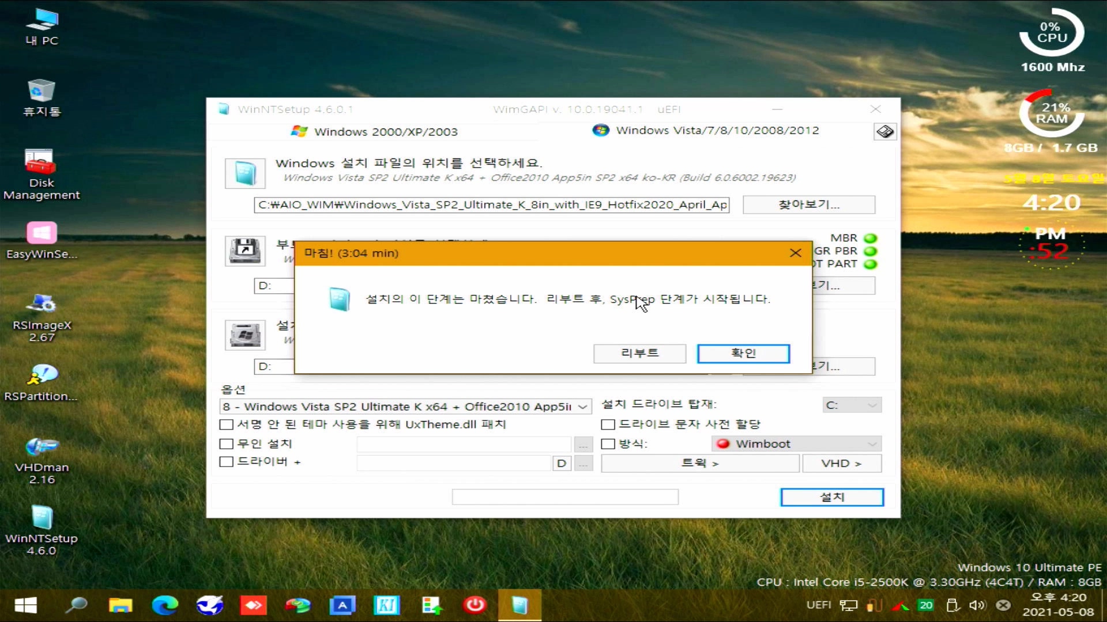Open the EasyWinSetup desktop shortcut

coord(41,234)
